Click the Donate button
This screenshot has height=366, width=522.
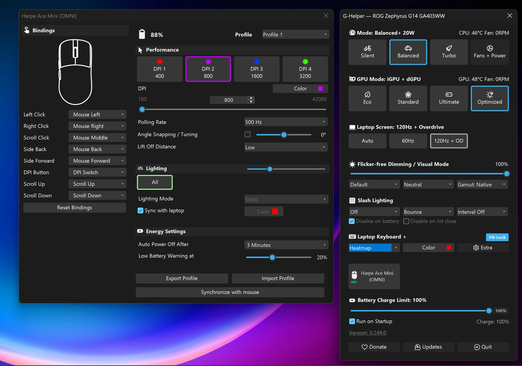coord(374,347)
